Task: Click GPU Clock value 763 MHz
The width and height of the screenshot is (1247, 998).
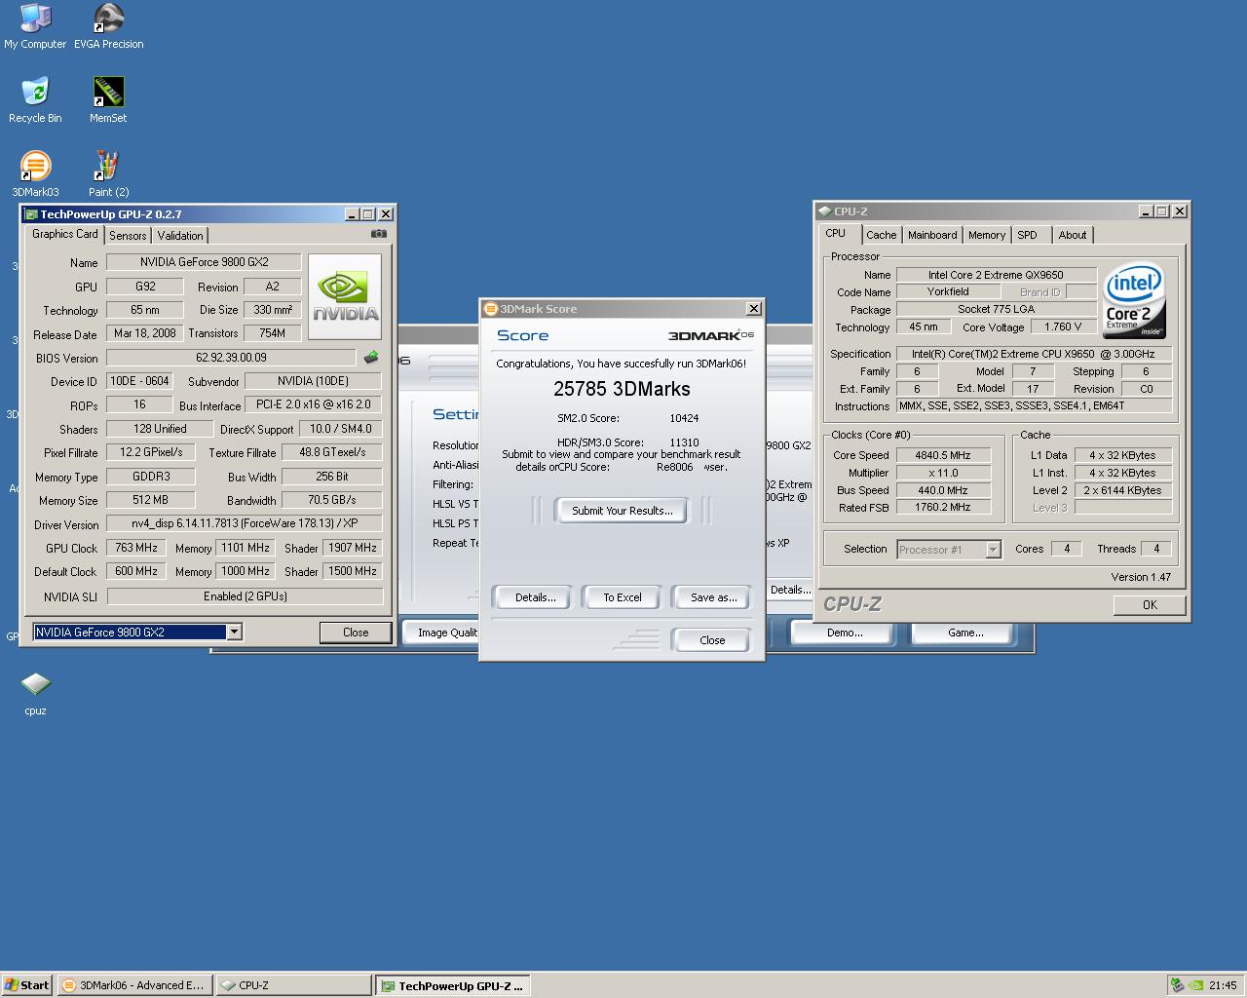Action: [x=136, y=548]
